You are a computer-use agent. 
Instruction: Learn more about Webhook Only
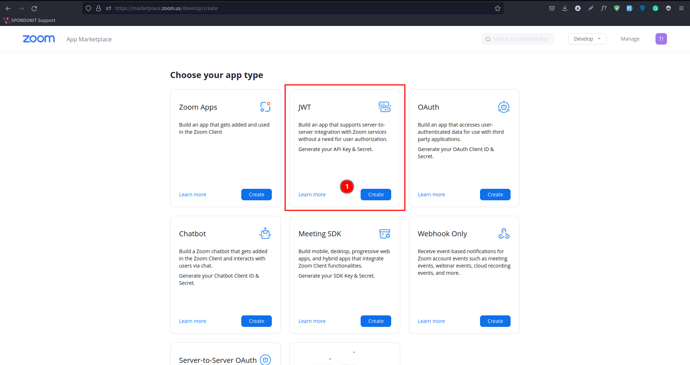[x=431, y=321]
